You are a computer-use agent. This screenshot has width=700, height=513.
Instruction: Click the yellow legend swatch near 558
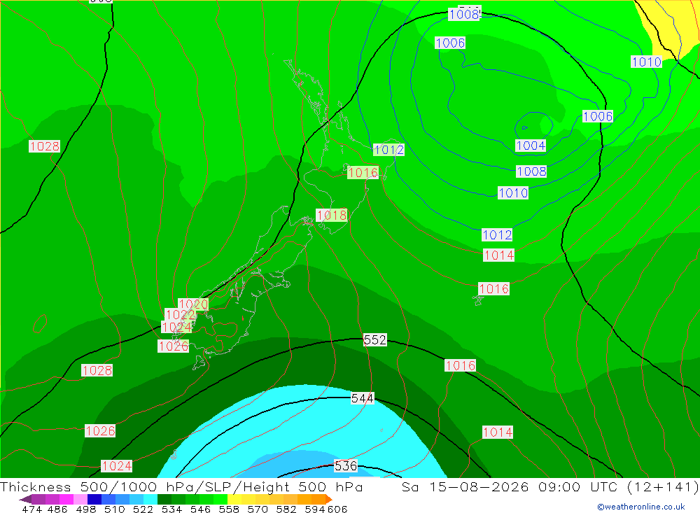(234, 499)
